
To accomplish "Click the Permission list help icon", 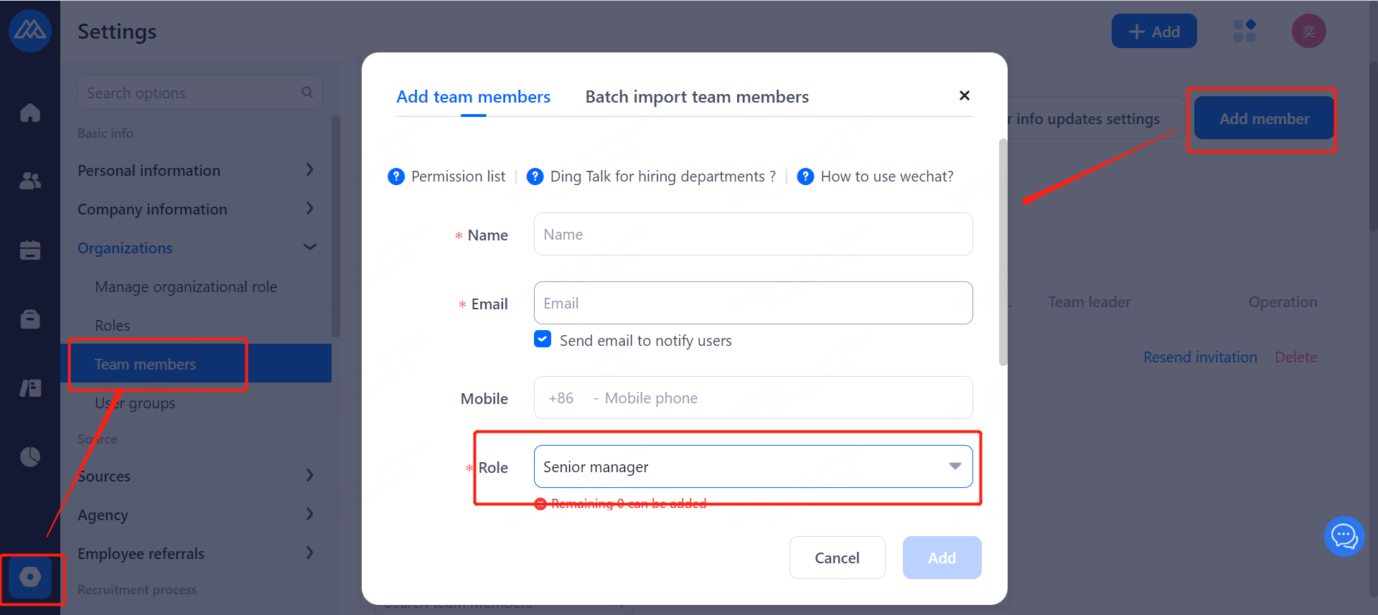I will pos(396,177).
